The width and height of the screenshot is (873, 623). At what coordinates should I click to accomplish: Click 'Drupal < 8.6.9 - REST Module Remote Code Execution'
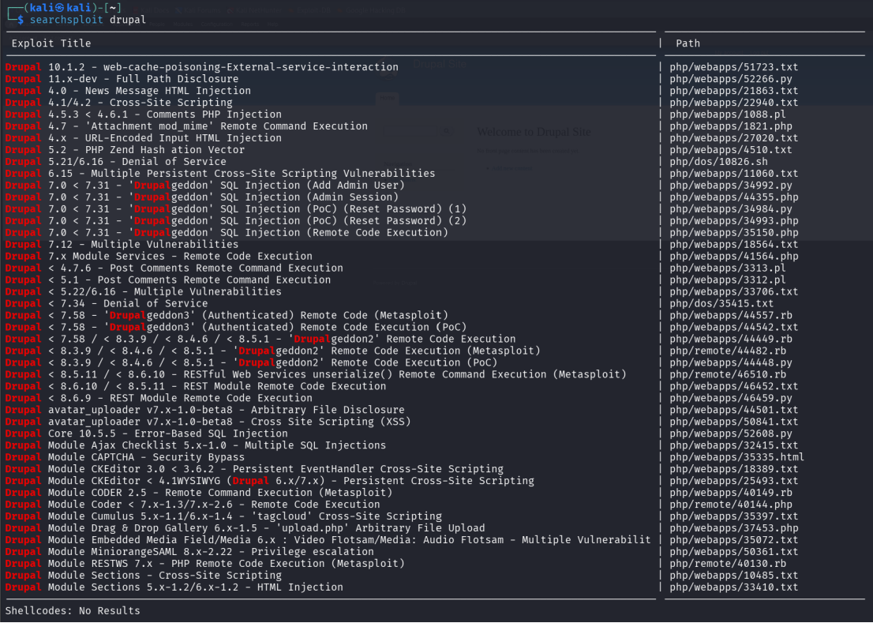[159, 398]
